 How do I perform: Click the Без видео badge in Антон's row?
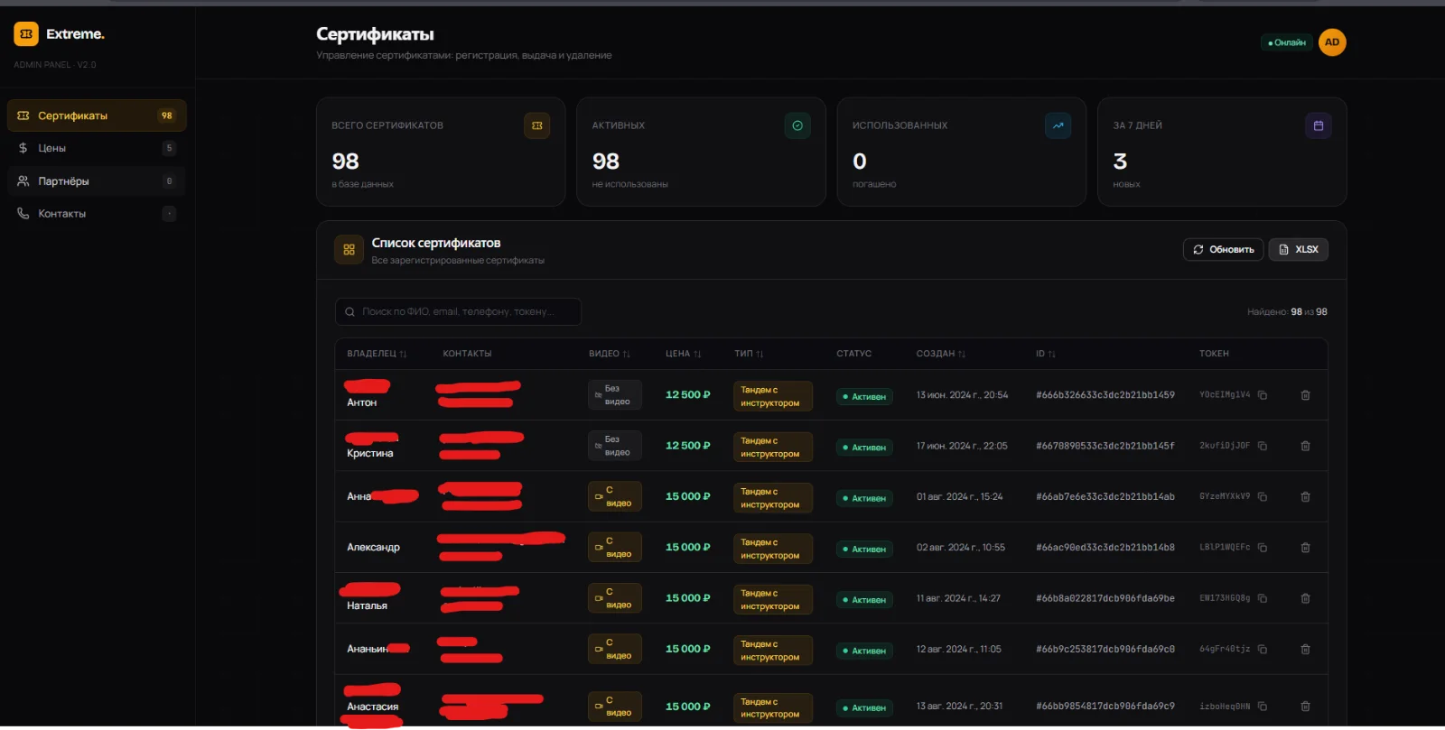pyautogui.click(x=615, y=395)
